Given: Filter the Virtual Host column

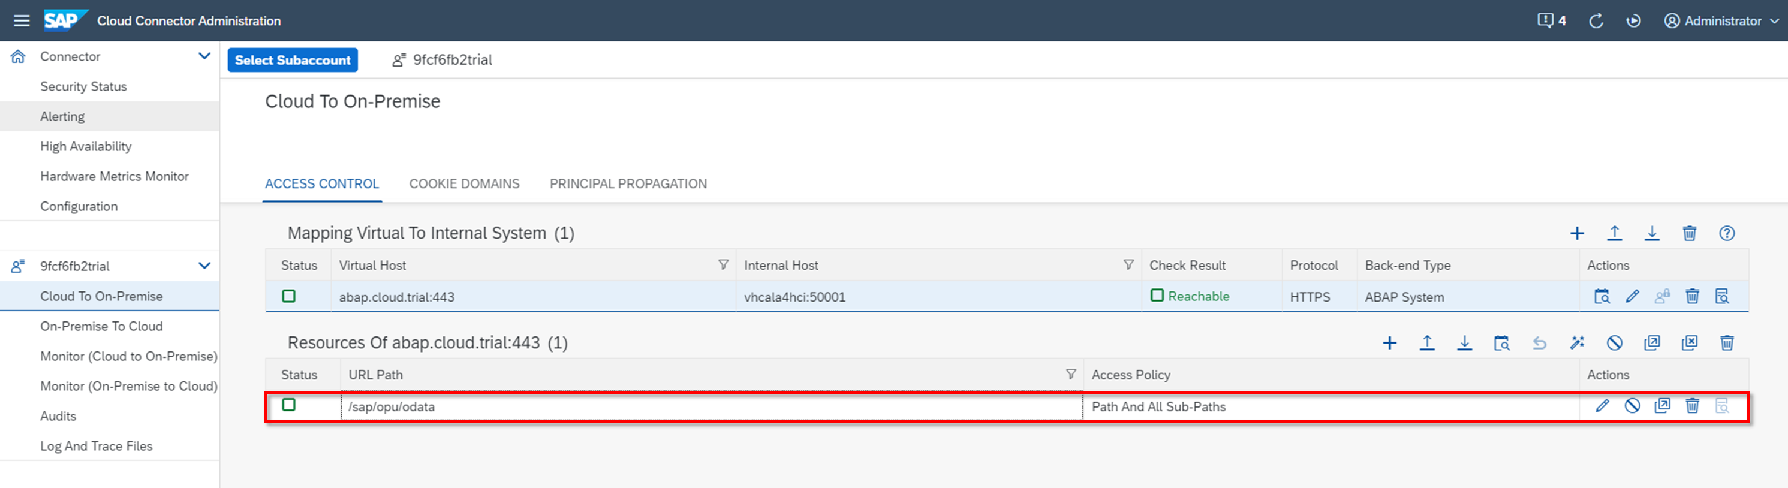Looking at the screenshot, I should [723, 264].
